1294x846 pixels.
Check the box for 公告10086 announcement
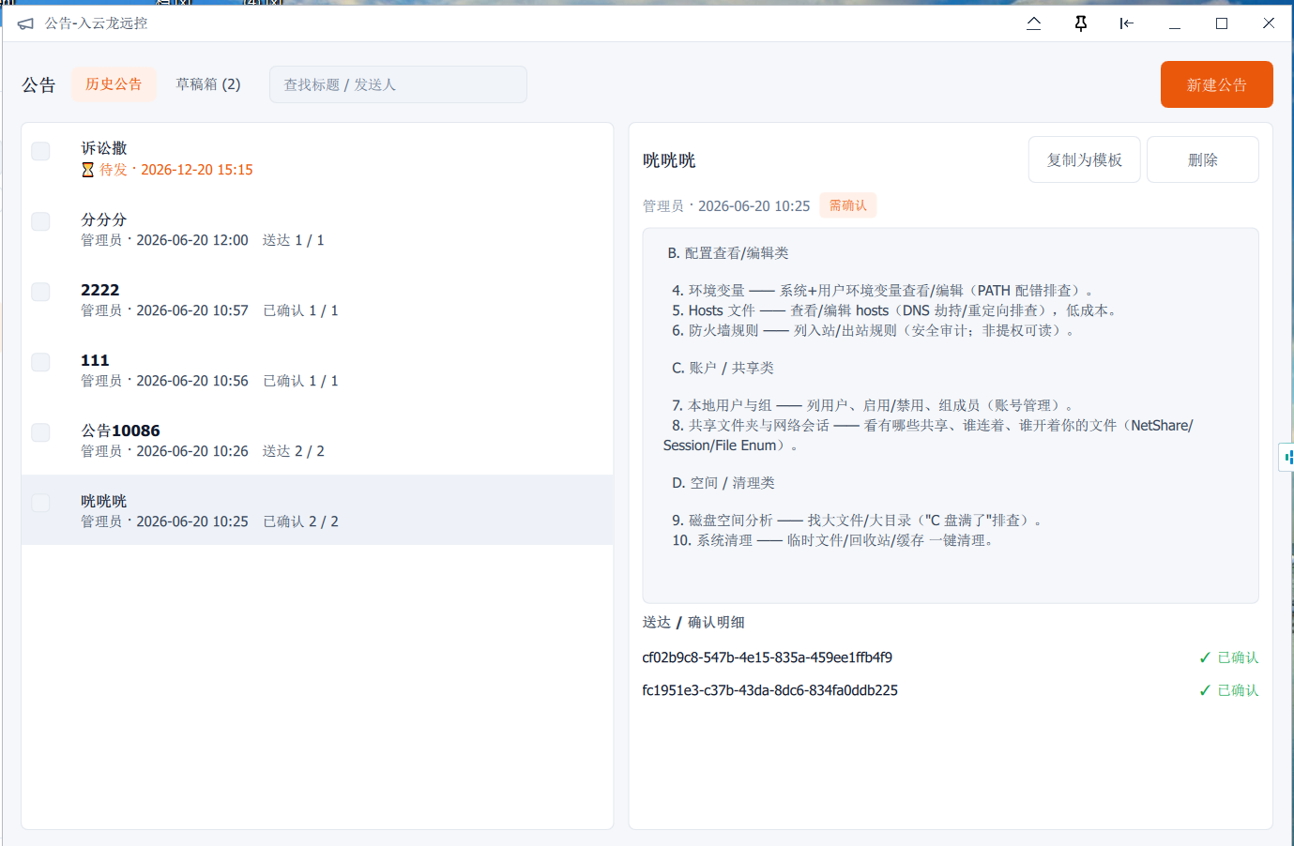click(x=40, y=432)
